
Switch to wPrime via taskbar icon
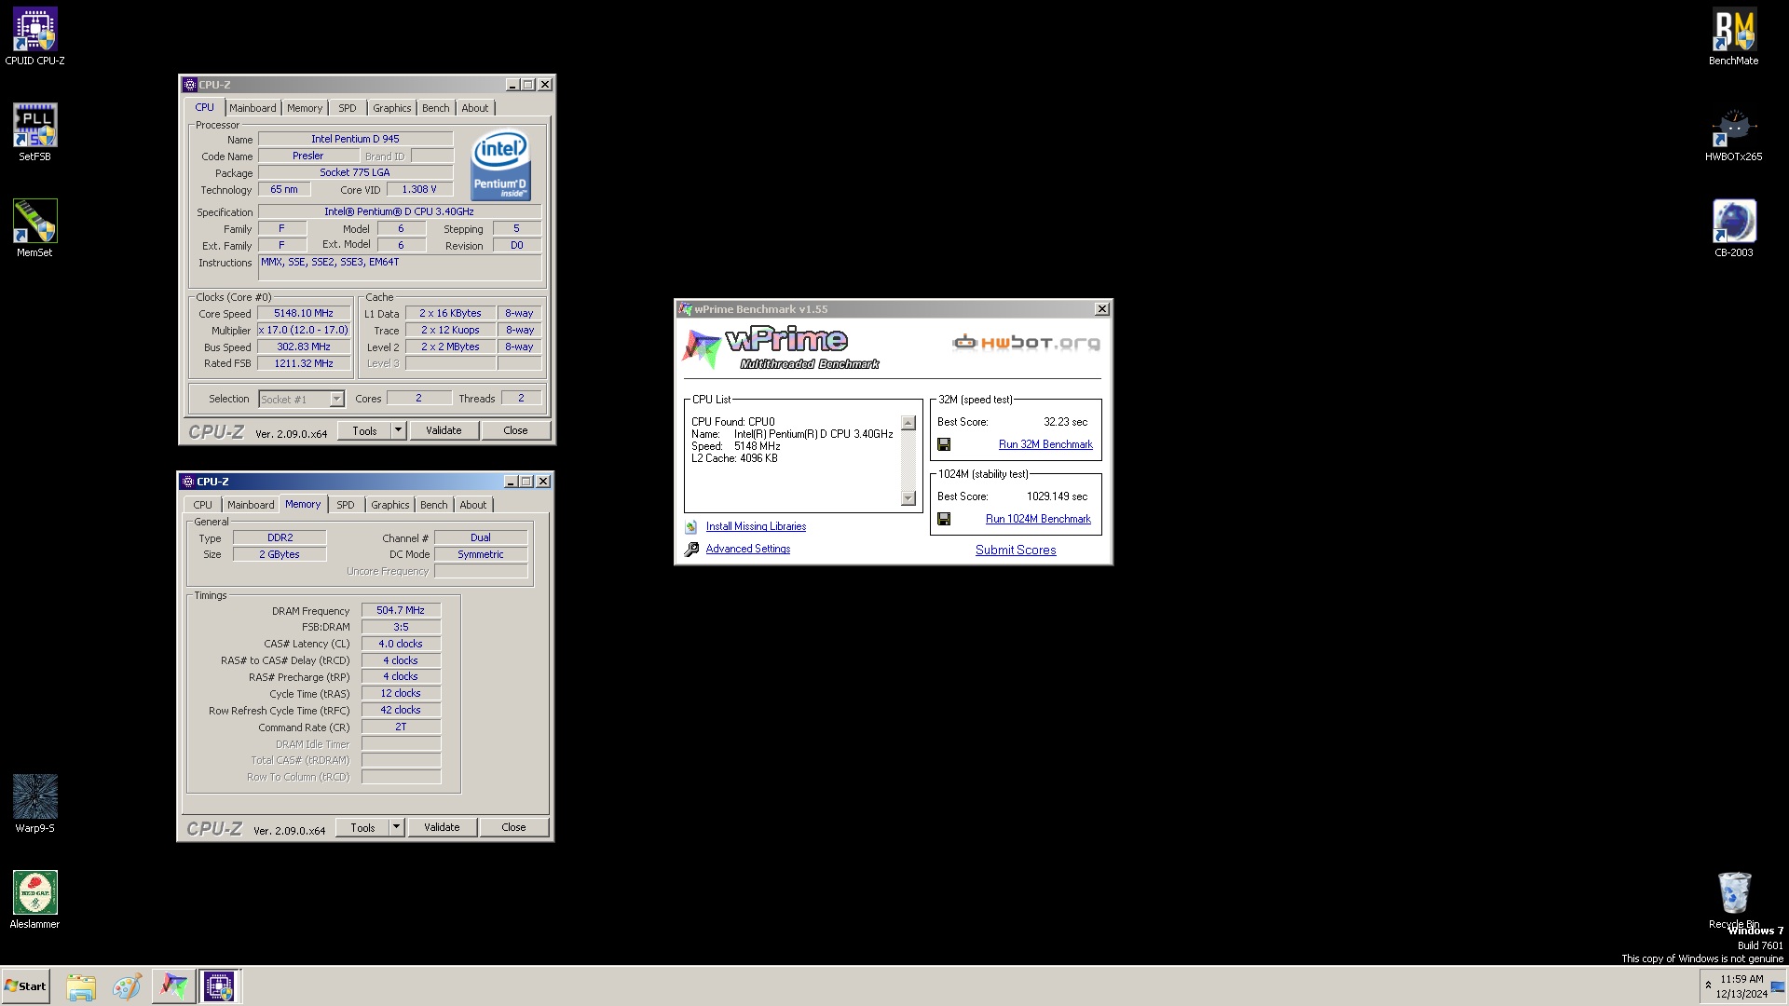coord(173,986)
